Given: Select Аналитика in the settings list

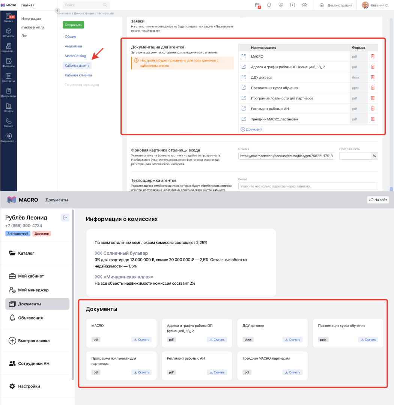Looking at the screenshot, I should (73, 46).
